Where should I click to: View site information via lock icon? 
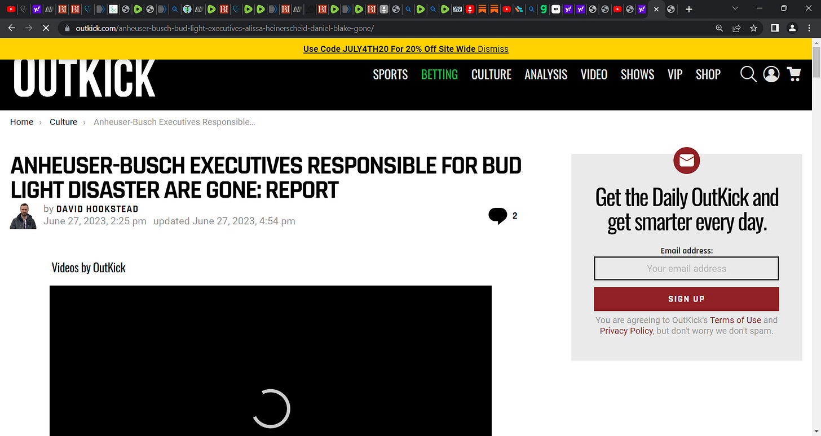tap(67, 28)
